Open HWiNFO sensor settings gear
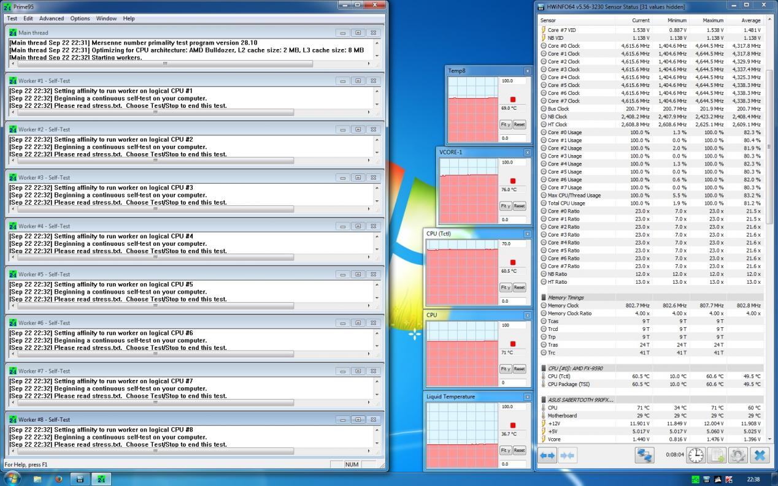 [x=738, y=455]
